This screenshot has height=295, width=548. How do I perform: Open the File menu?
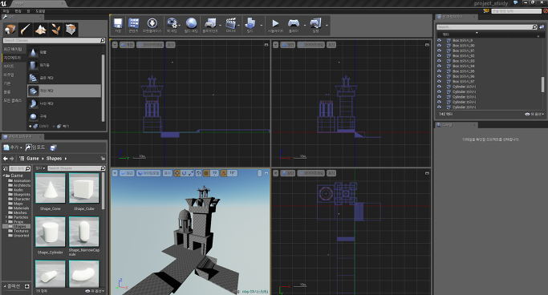pos(6,11)
